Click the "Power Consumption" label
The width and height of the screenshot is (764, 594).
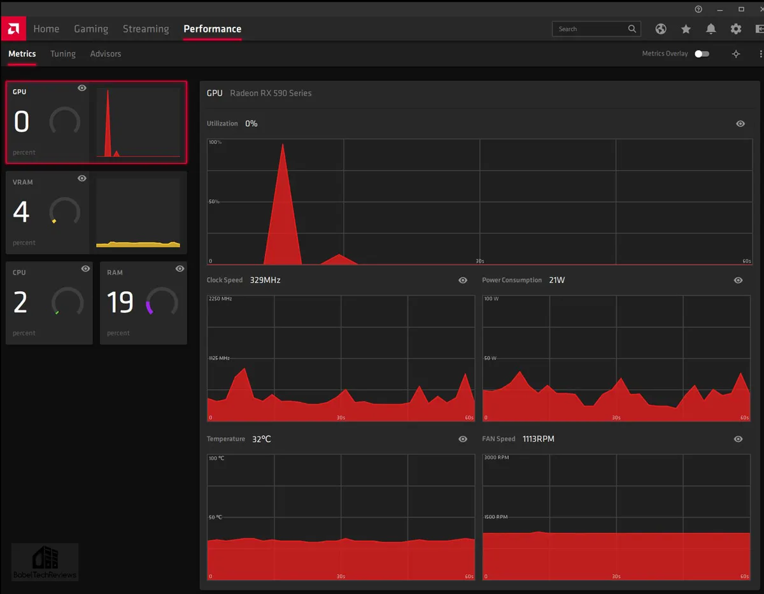[512, 280]
